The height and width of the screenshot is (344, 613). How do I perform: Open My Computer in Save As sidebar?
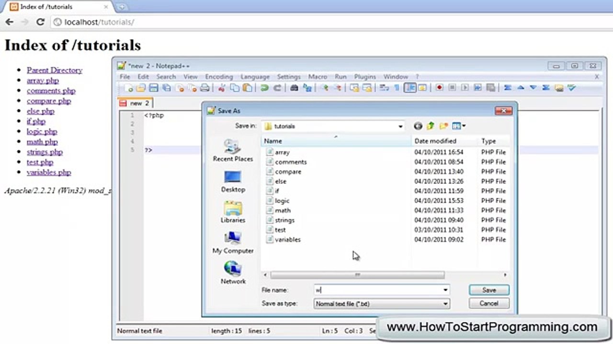(x=233, y=243)
